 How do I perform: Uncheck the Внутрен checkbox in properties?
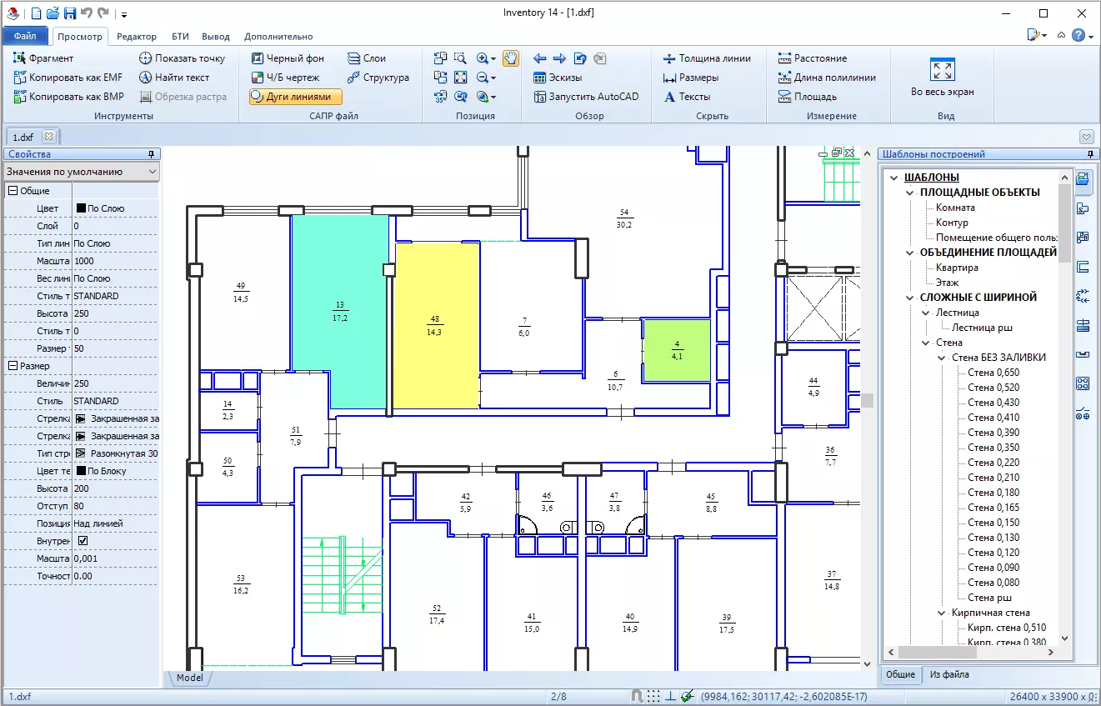(83, 541)
